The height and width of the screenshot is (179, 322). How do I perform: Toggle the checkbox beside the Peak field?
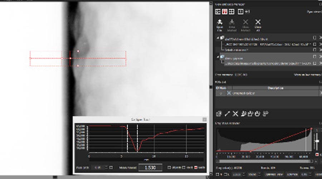pos(111,168)
